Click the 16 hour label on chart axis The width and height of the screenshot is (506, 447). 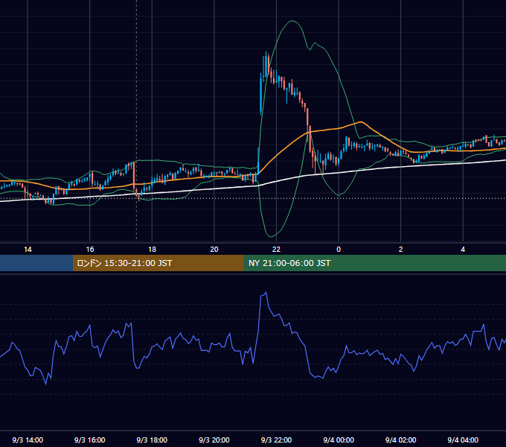point(90,250)
